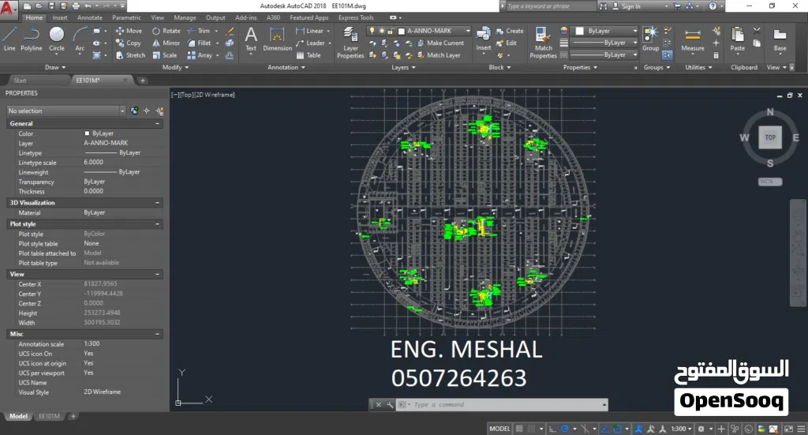
Task: Collapse the General properties section
Action: [158, 124]
